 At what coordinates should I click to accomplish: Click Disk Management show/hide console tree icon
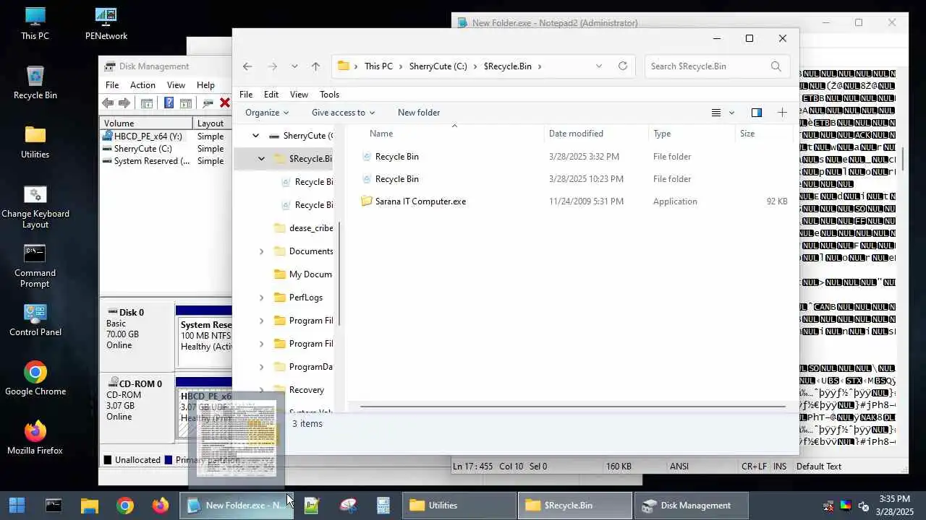coord(147,103)
